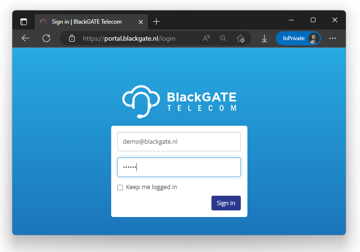Click the Sign in button
This screenshot has width=360, height=252.
(x=226, y=203)
